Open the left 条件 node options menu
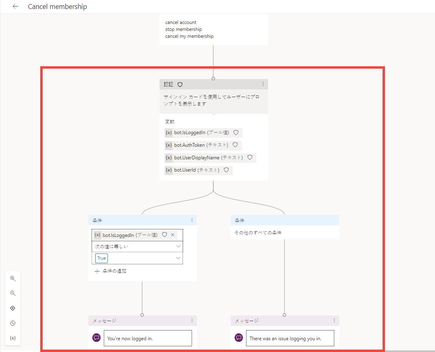This screenshot has width=435, height=352. tap(192, 220)
